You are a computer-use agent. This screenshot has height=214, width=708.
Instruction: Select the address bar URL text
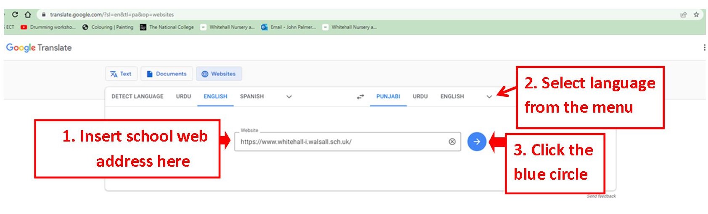pos(112,14)
